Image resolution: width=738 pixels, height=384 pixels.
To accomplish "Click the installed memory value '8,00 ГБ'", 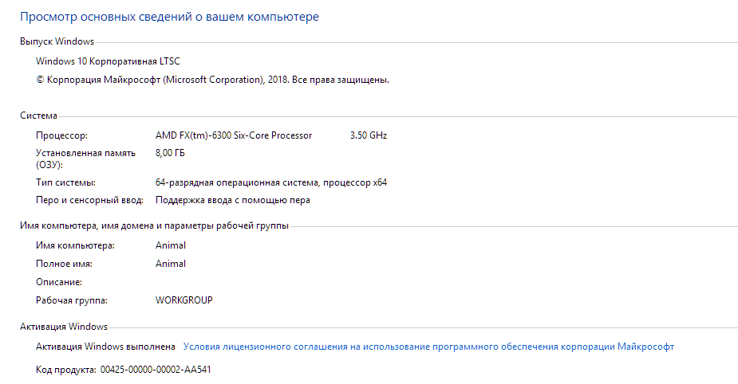I will point(170,153).
